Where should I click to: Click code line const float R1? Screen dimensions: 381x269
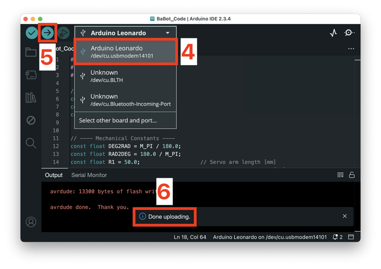coord(105,162)
